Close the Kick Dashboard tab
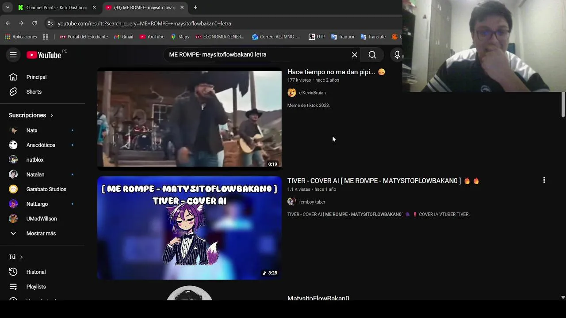The width and height of the screenshot is (566, 318). pyautogui.click(x=94, y=8)
